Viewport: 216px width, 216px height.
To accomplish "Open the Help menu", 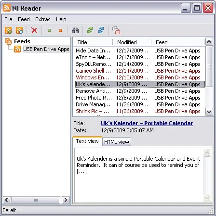I will [x=61, y=19].
